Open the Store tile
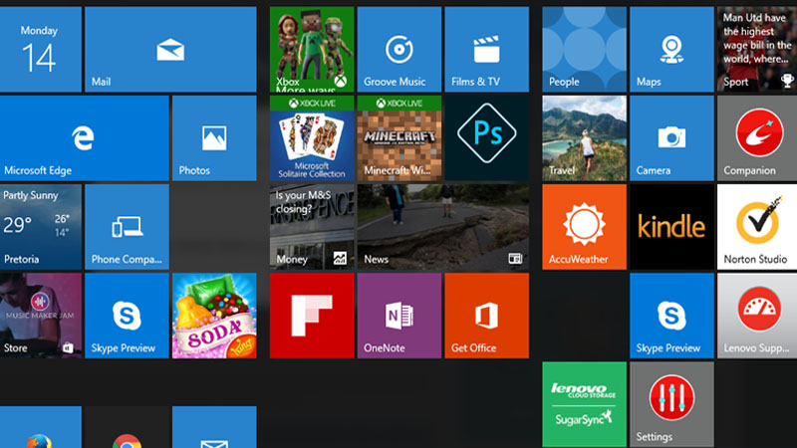This screenshot has height=448, width=797. pos(40,316)
